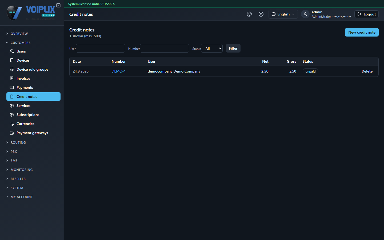Click the Credit notes document icon

[x=12, y=97]
